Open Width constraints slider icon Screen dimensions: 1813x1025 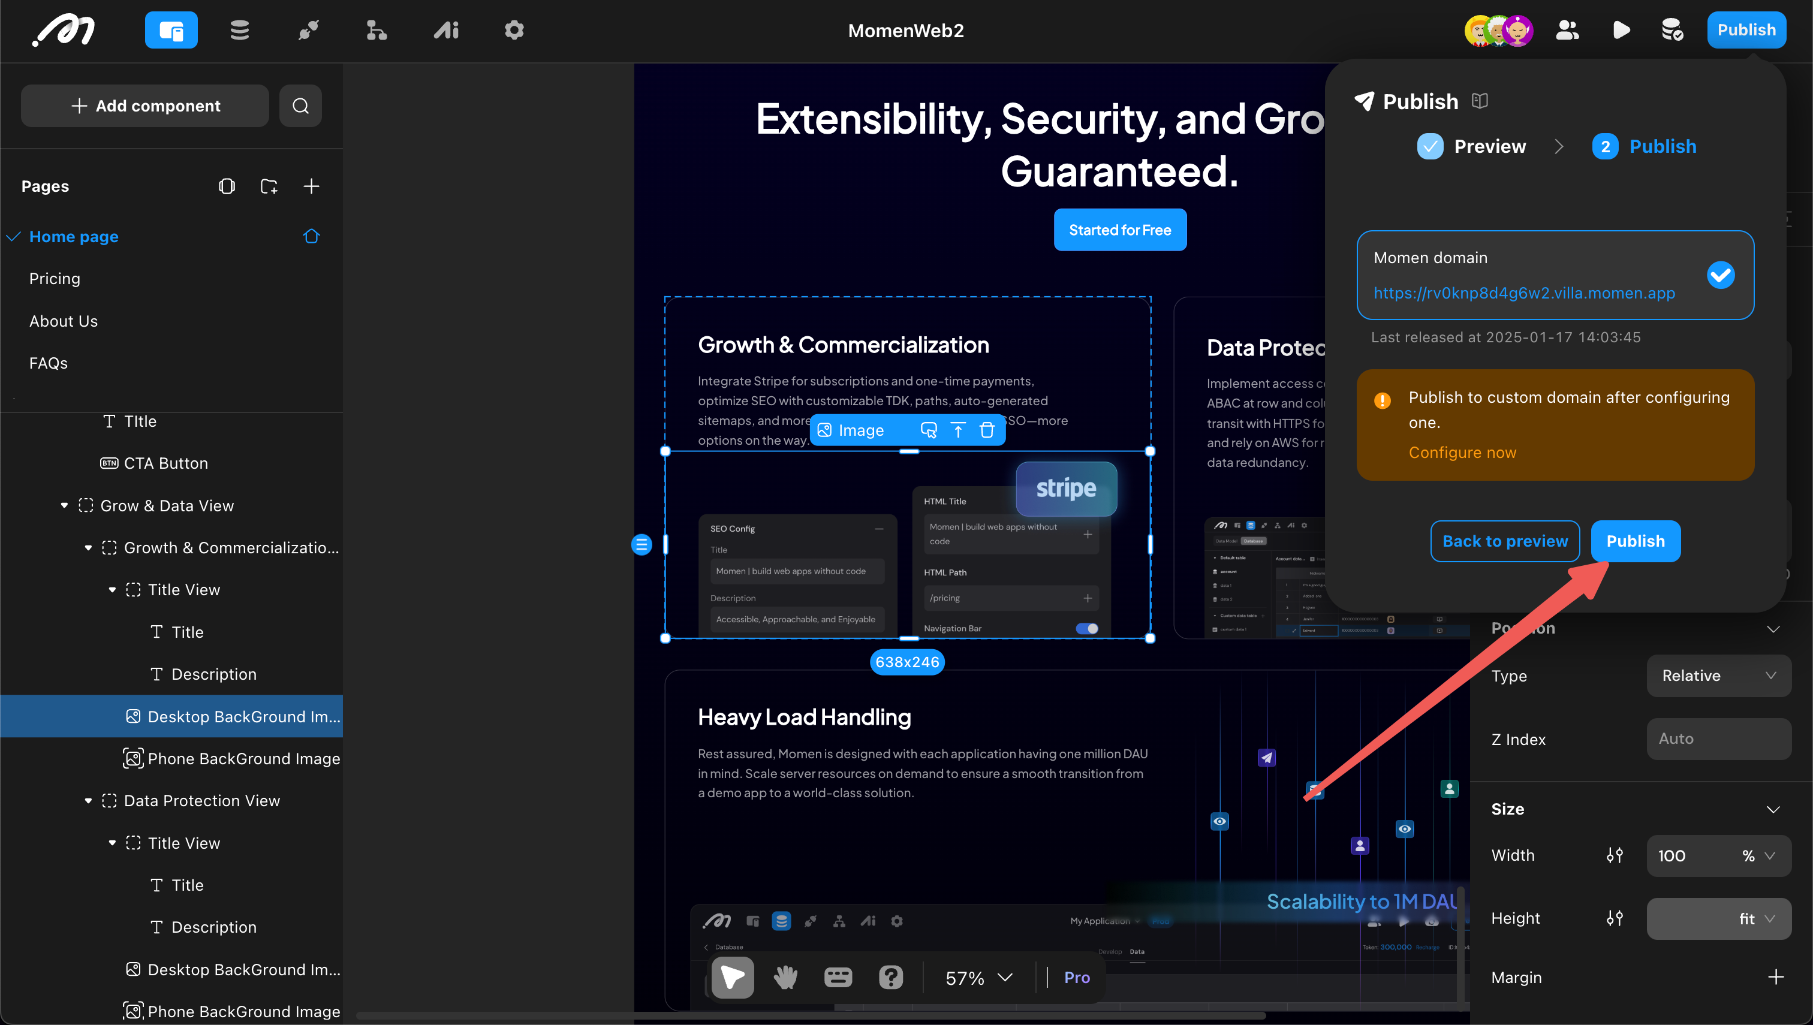pos(1615,855)
